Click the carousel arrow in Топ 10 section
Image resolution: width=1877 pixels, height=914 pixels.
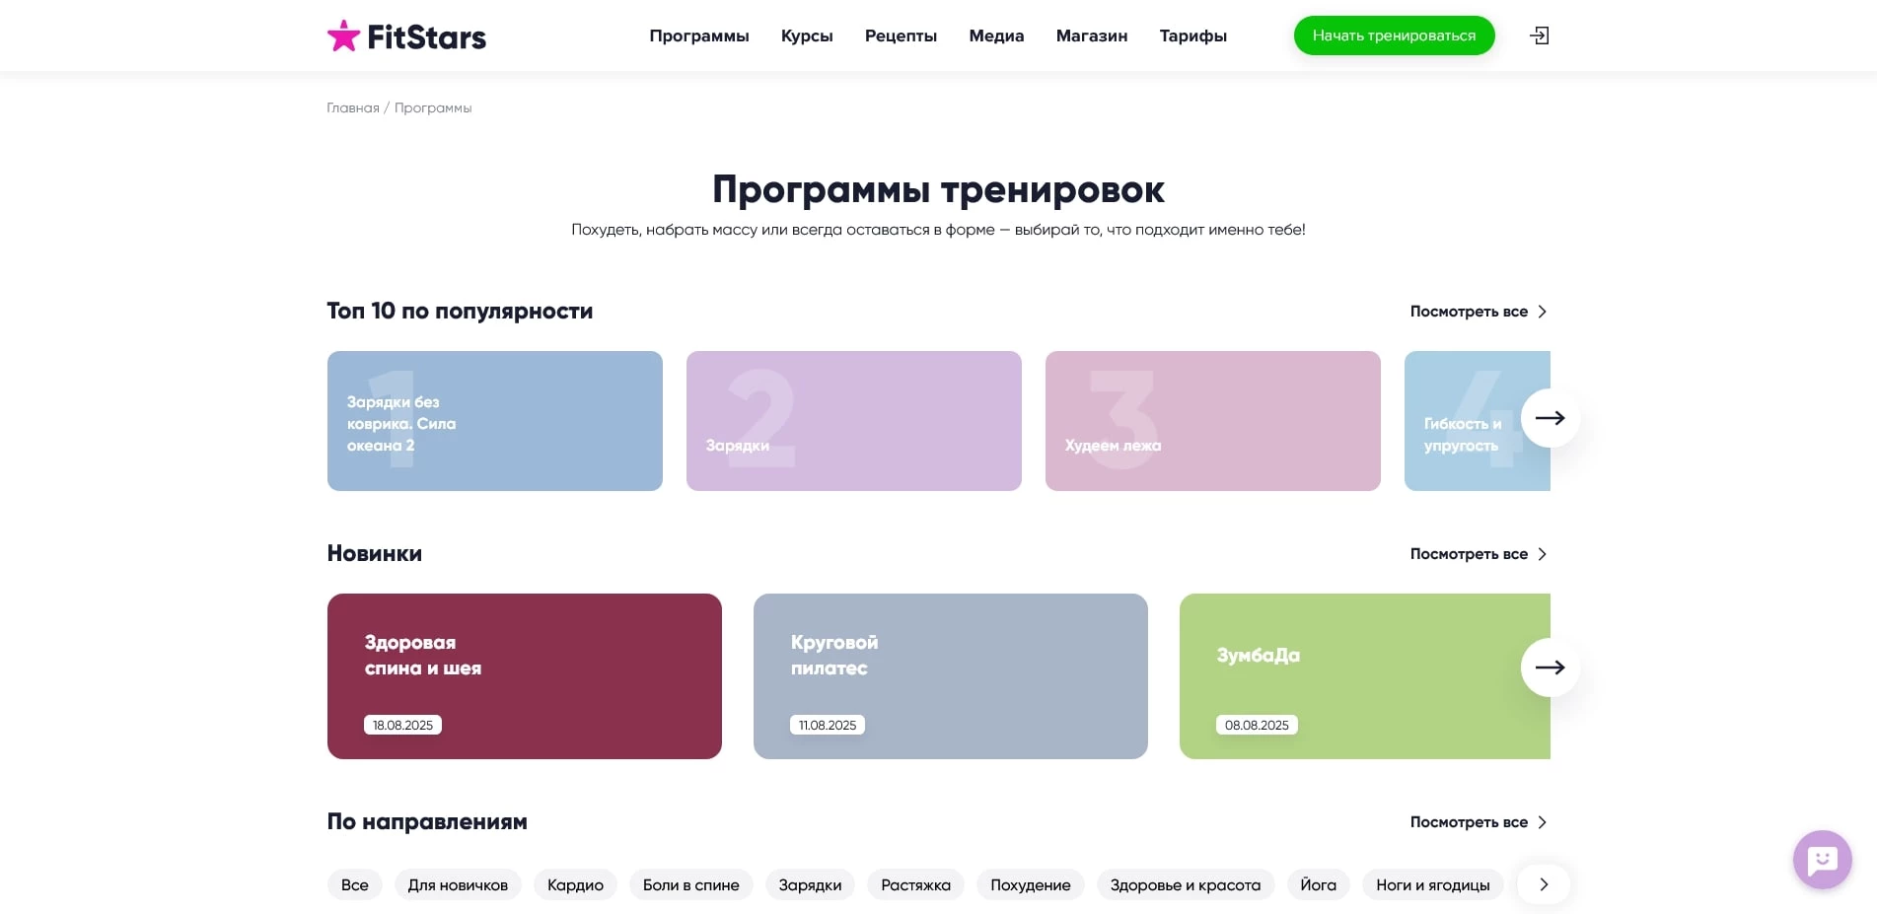coord(1550,418)
